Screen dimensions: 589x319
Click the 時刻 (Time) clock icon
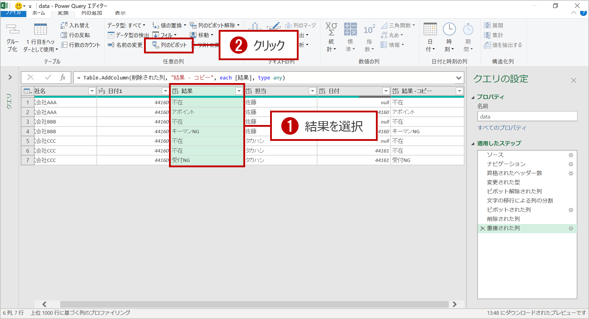449,29
